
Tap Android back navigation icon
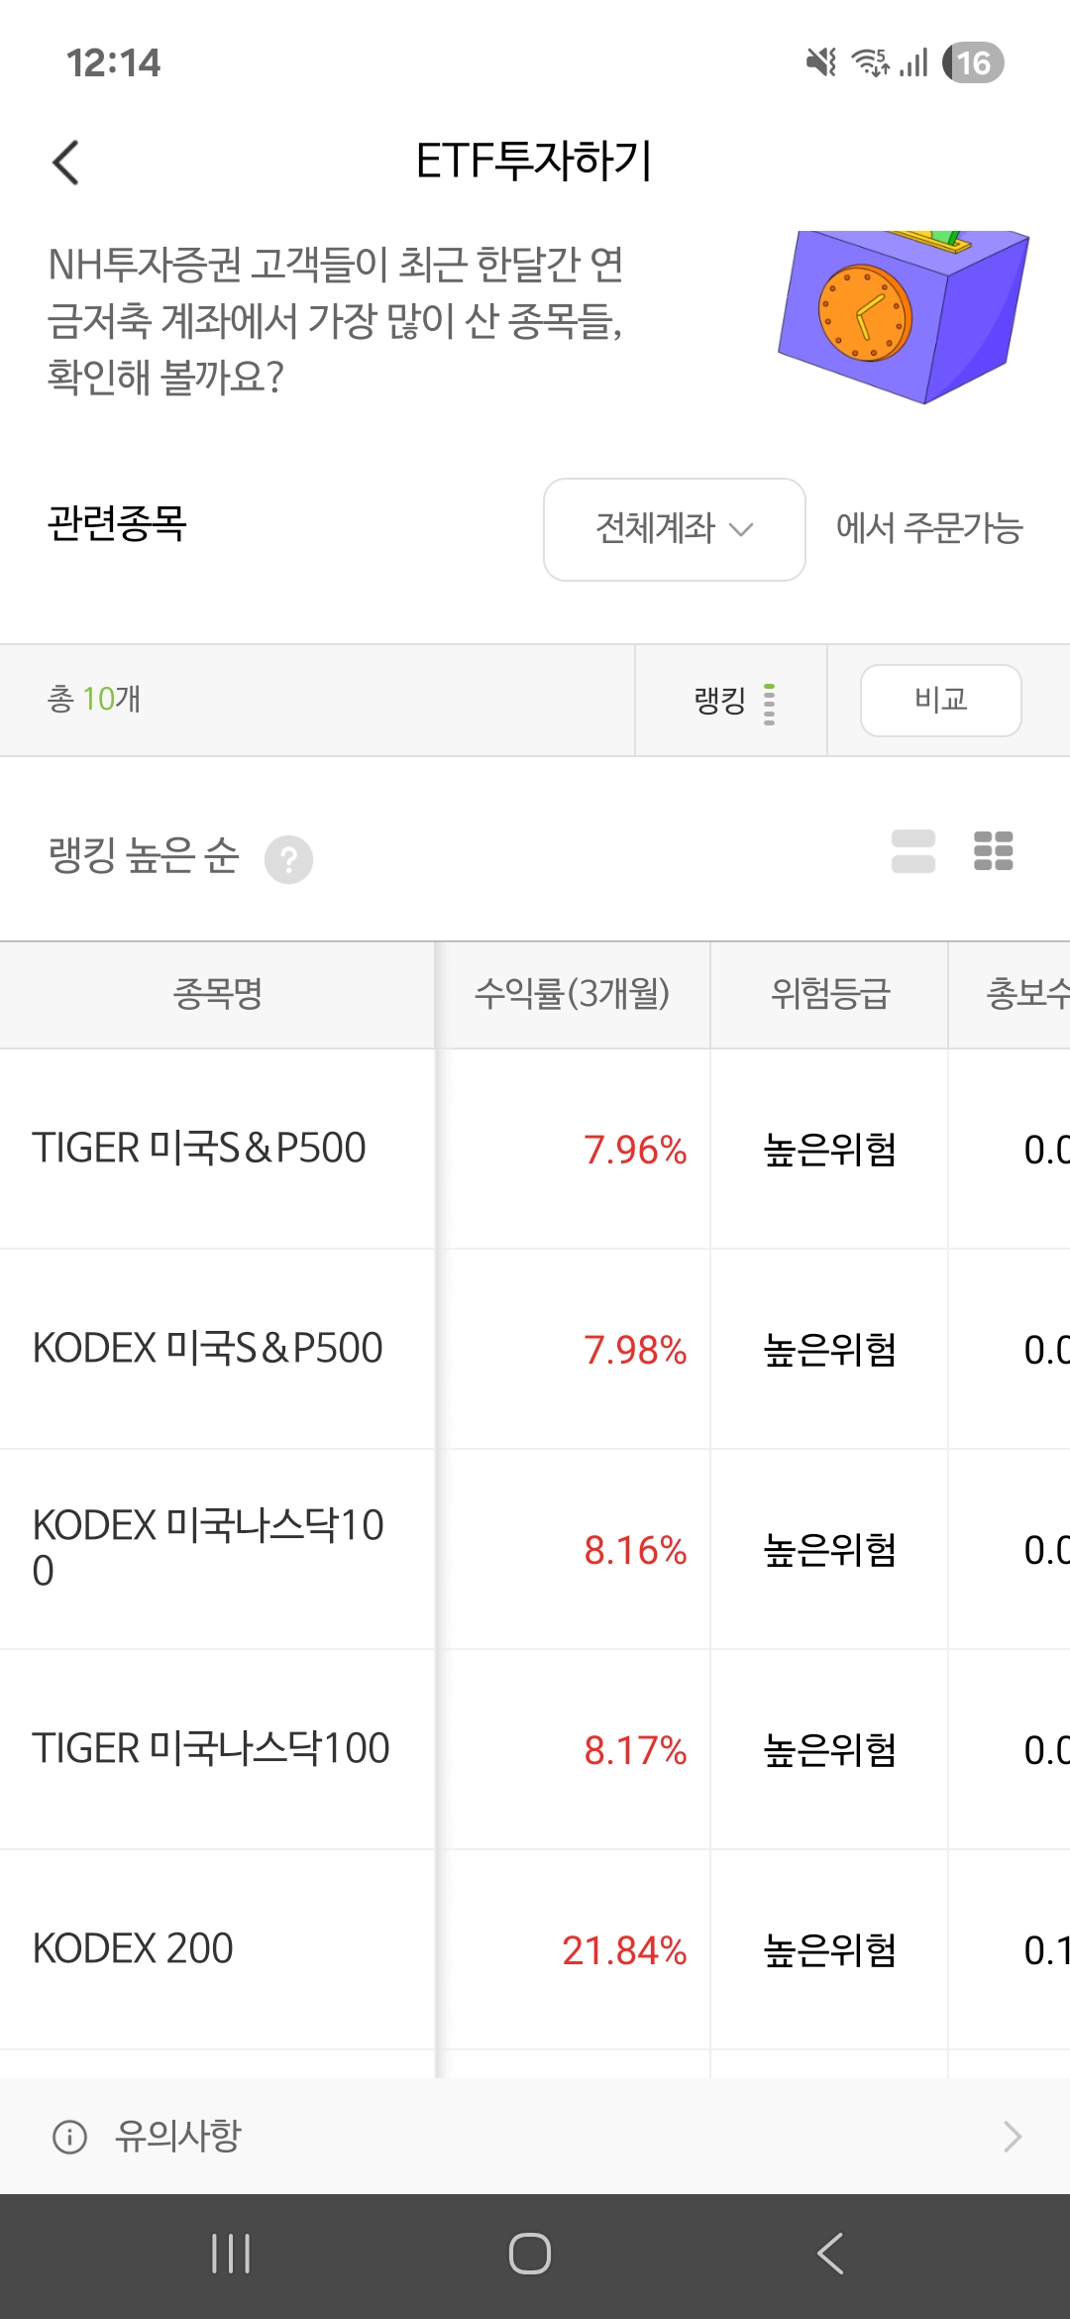pyautogui.click(x=830, y=2254)
